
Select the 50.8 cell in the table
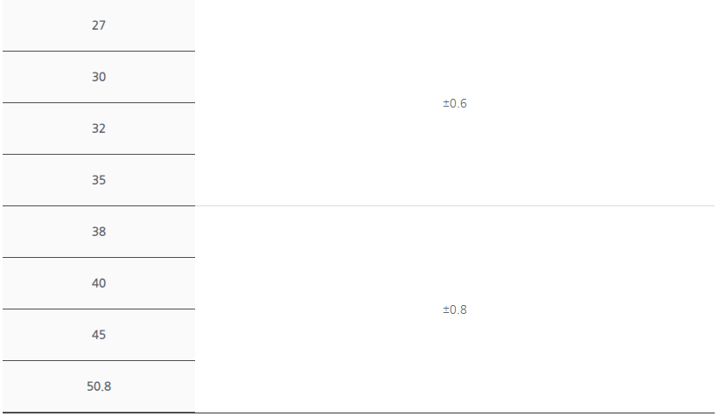point(99,386)
